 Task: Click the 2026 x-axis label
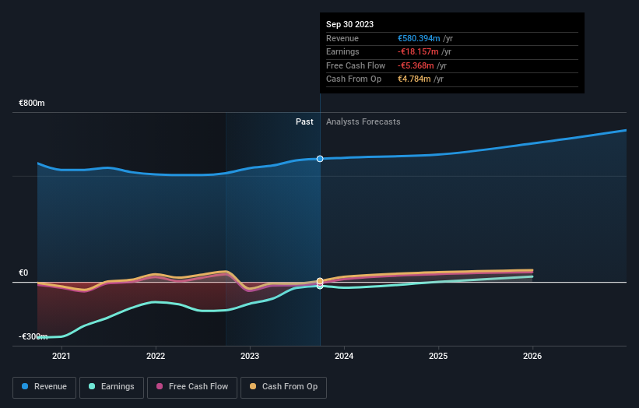(532, 356)
